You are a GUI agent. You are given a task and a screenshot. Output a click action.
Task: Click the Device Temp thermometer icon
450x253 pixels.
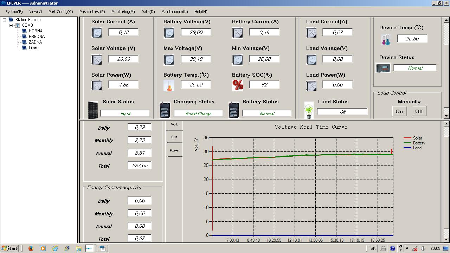tap(386, 40)
